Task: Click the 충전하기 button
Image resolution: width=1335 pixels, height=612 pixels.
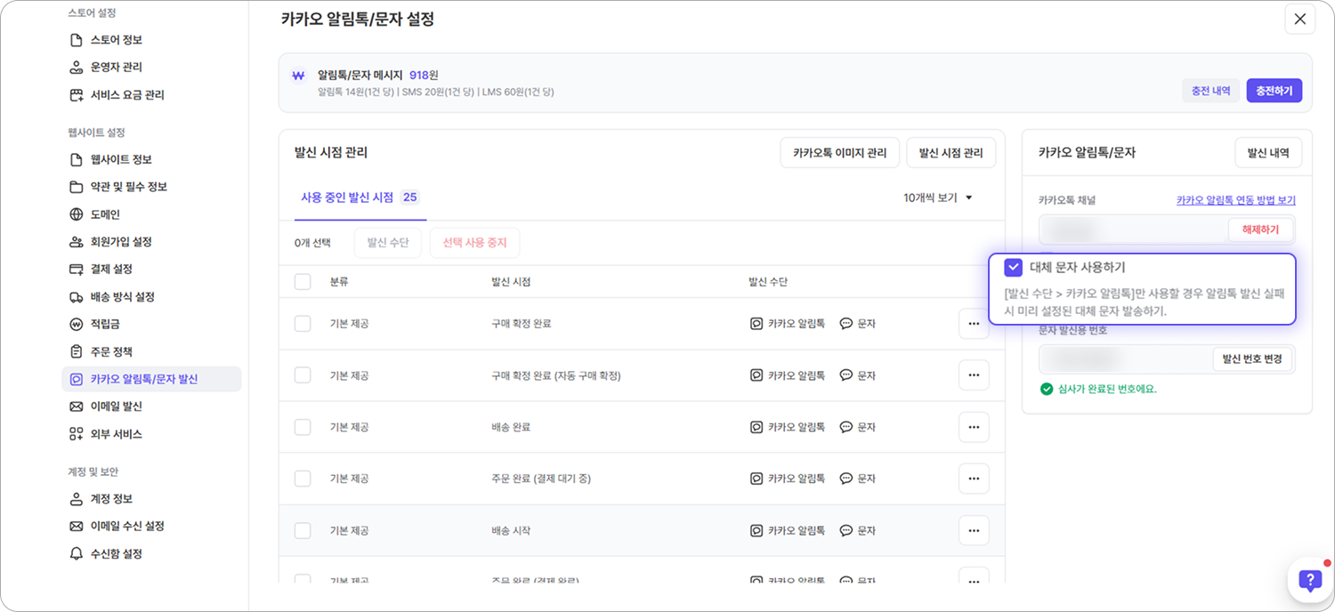Action: point(1274,91)
